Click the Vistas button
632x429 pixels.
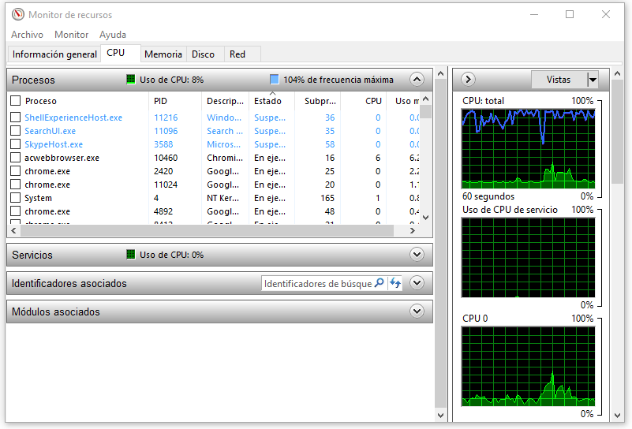click(559, 80)
